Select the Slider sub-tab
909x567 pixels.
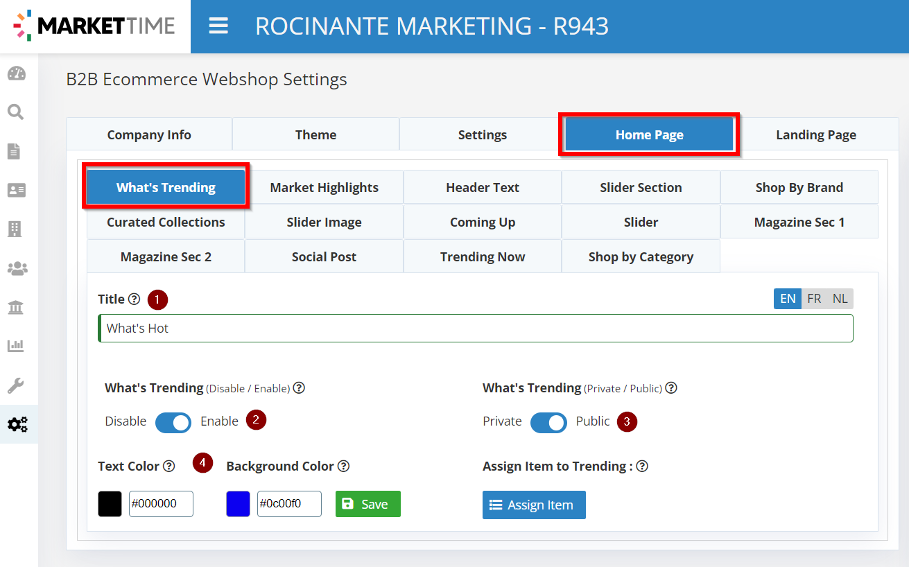641,222
